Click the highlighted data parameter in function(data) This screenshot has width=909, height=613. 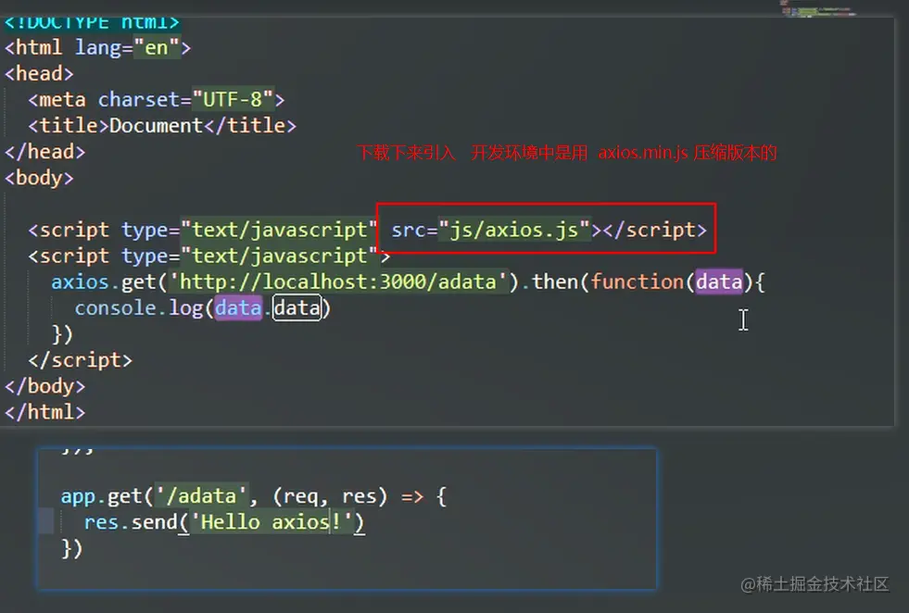[x=719, y=282]
